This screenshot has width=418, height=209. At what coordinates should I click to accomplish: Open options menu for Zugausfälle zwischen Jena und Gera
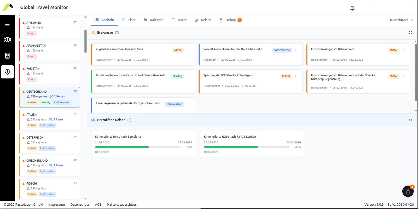point(188,50)
